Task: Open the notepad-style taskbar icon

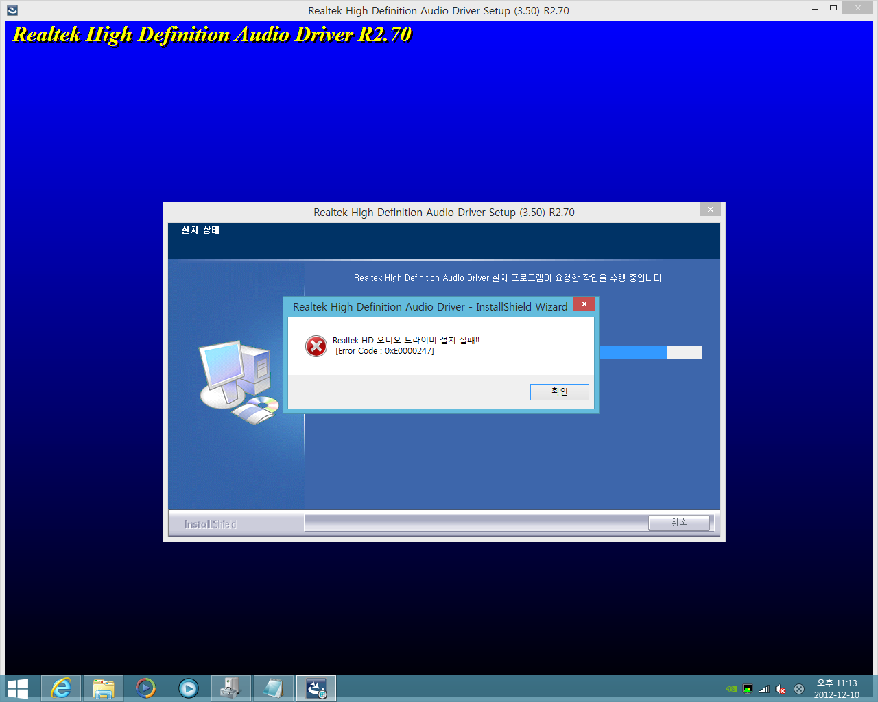Action: click(x=274, y=688)
